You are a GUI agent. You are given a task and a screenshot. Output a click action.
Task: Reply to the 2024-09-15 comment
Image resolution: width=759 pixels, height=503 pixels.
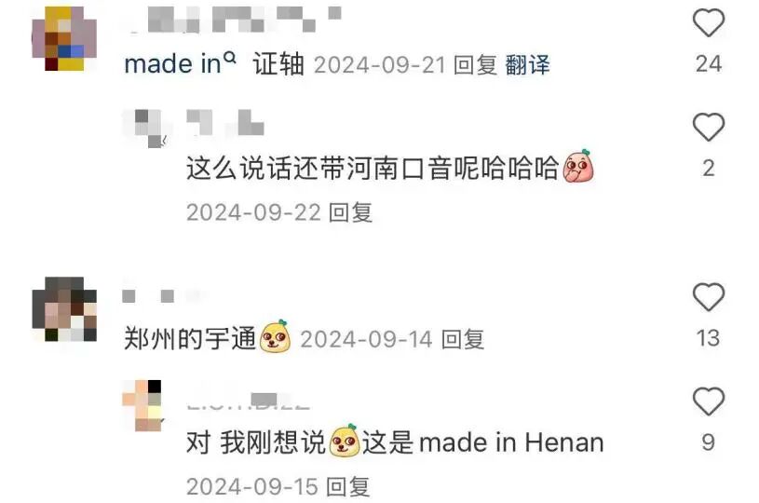[348, 487]
